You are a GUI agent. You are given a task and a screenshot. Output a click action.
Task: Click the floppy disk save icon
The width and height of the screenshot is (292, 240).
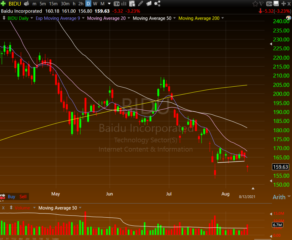(276, 4)
